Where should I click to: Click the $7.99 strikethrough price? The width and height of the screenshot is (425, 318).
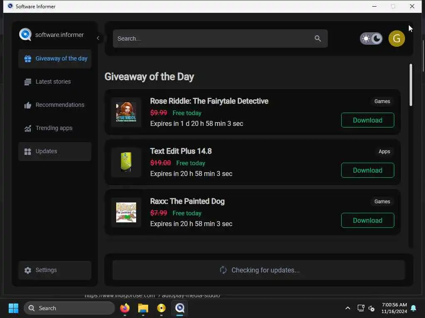(x=159, y=213)
